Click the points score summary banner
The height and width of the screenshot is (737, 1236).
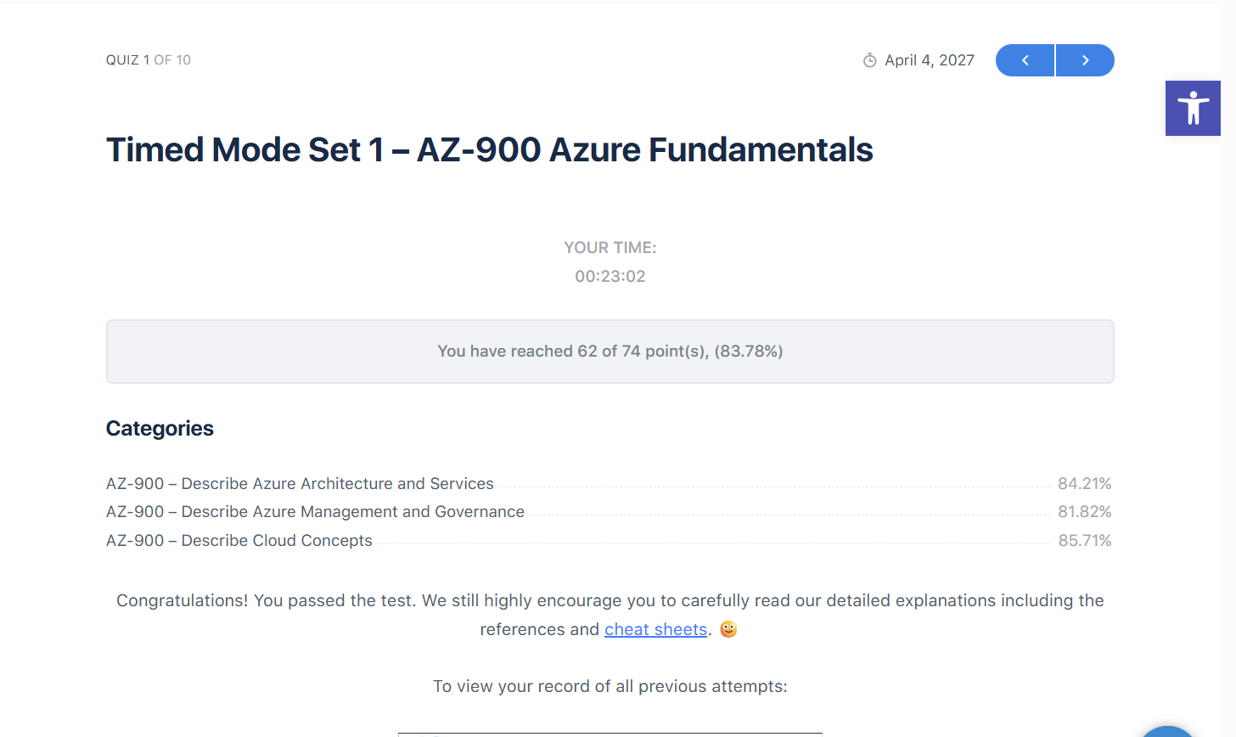610,351
